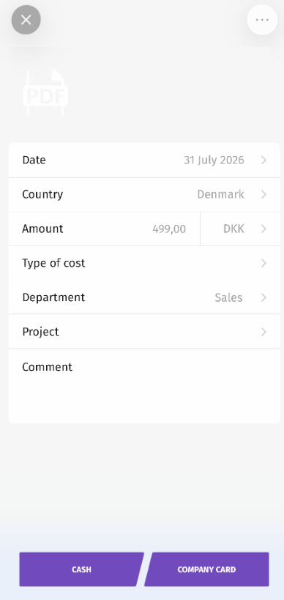Focus the Comment text area
The image size is (284, 600).
pos(144,385)
